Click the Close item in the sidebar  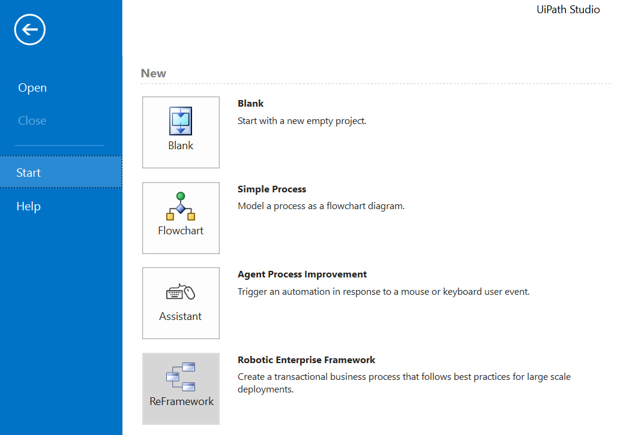[32, 120]
